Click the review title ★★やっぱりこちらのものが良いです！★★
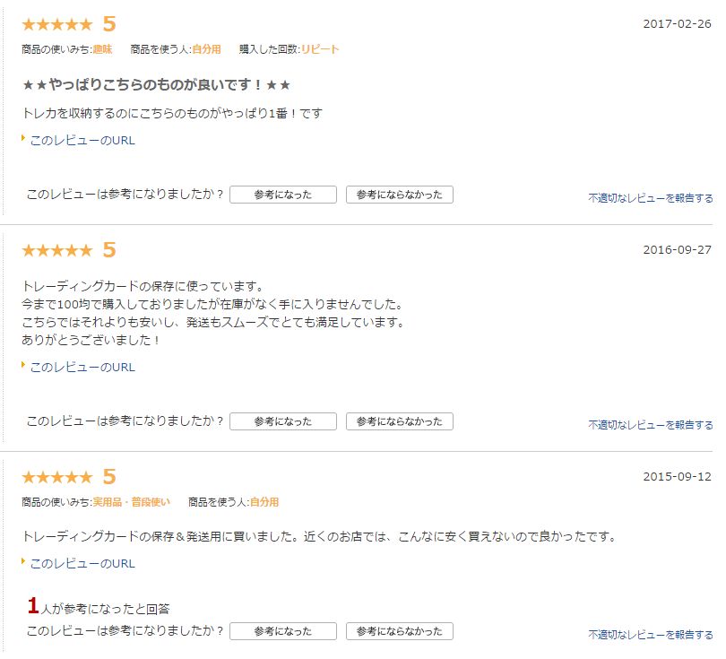The height and width of the screenshot is (659, 726). [x=157, y=85]
